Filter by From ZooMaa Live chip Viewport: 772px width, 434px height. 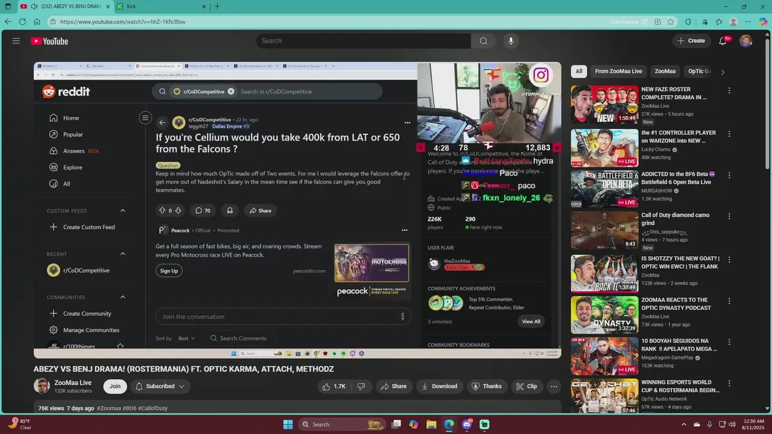click(x=618, y=71)
